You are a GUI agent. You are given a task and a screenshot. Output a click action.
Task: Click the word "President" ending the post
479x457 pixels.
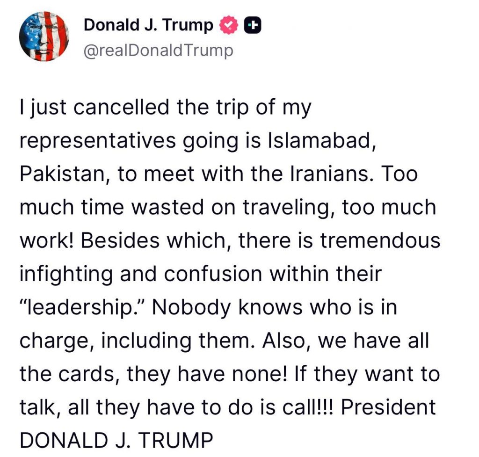tap(388, 407)
